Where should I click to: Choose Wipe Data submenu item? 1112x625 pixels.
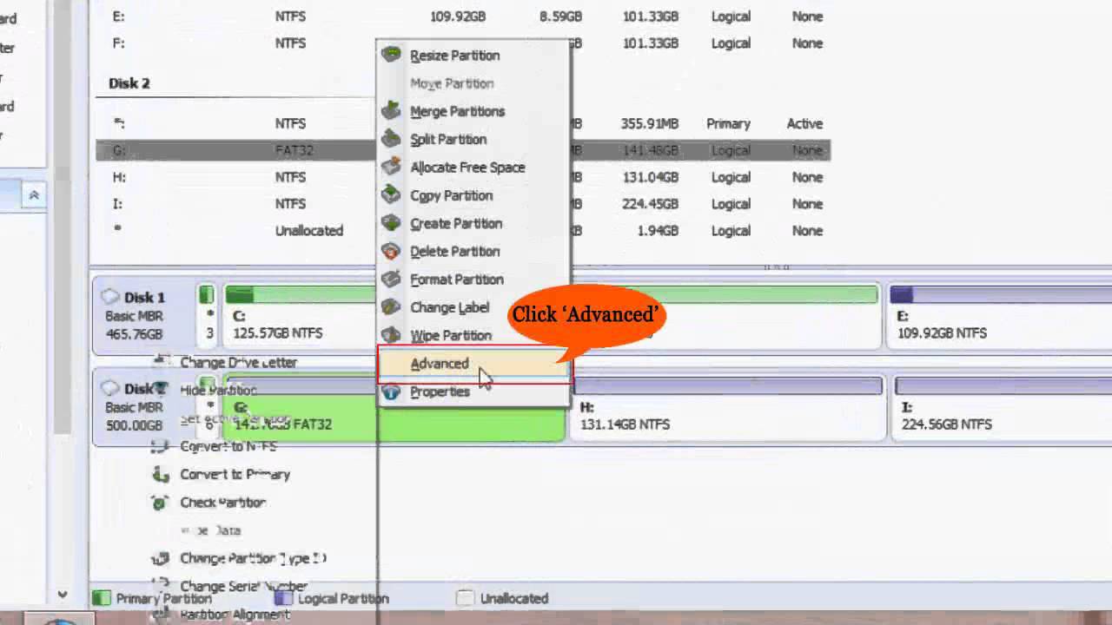210,530
